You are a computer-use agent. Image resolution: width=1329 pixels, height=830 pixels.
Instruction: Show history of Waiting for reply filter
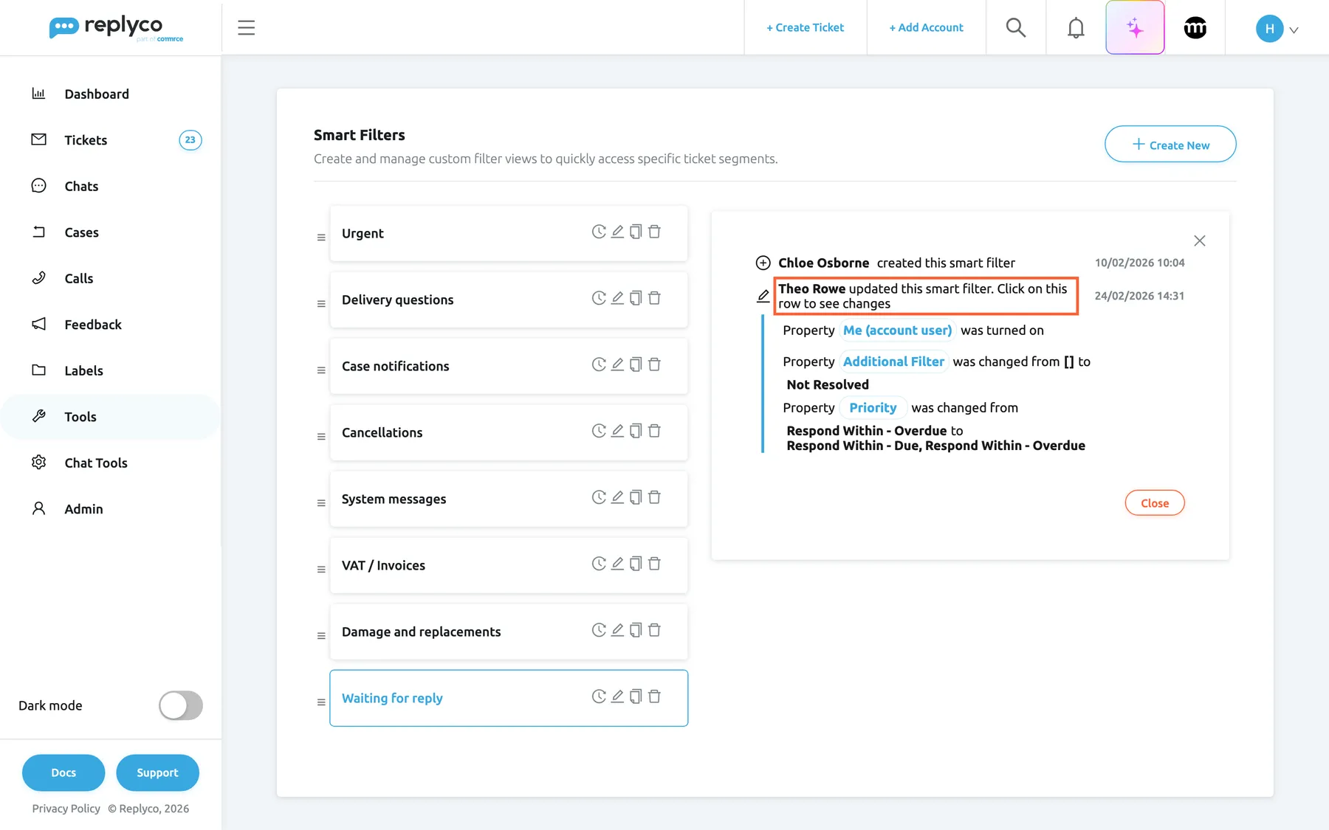(x=599, y=696)
